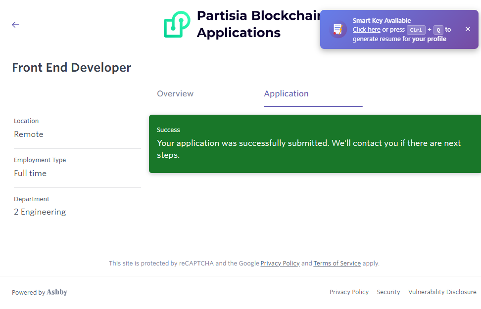The width and height of the screenshot is (481, 309).
Task: Dismiss the Smart Key Available popup
Action: click(x=468, y=29)
